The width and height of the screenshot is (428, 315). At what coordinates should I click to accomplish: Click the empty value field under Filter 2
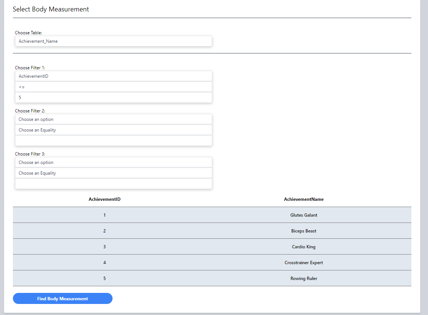(x=113, y=140)
